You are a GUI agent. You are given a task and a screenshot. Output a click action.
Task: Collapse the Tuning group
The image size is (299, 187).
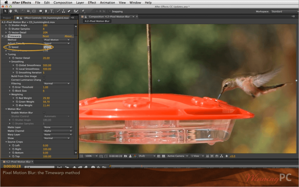[6, 54]
